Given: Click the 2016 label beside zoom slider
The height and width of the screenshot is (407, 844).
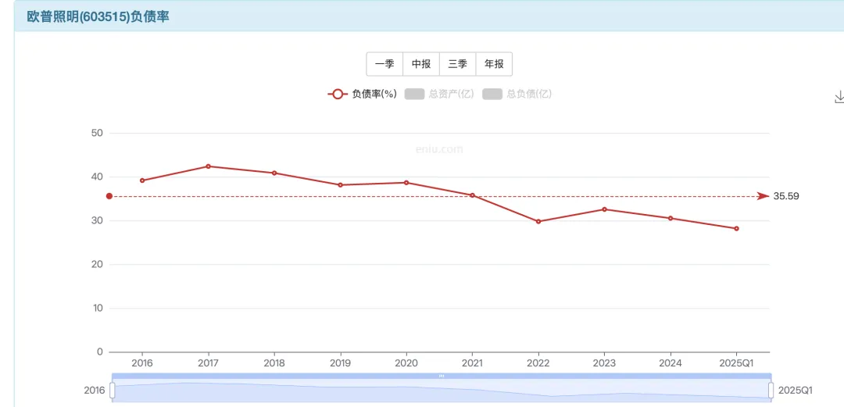Looking at the screenshot, I should pyautogui.click(x=95, y=391).
